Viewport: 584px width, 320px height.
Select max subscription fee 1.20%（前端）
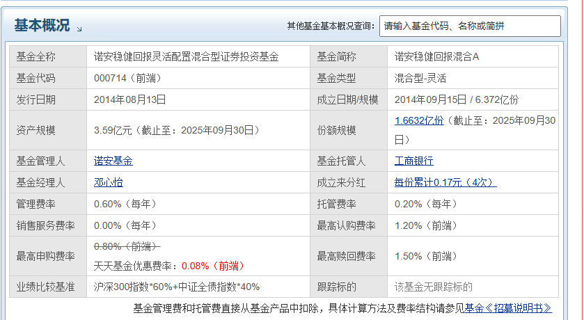point(426,226)
